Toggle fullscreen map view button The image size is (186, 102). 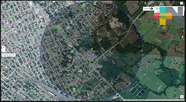point(181,3)
